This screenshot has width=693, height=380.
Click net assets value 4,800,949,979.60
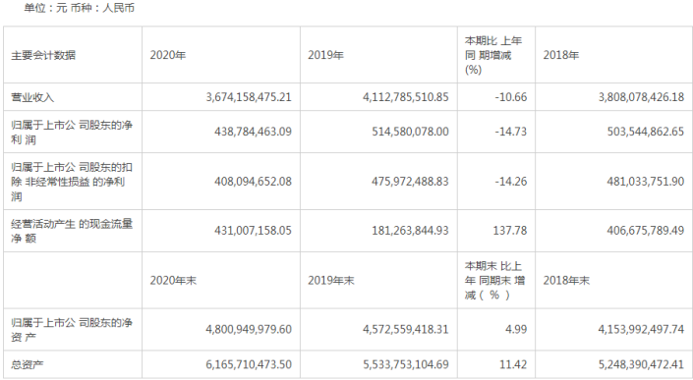(x=249, y=329)
